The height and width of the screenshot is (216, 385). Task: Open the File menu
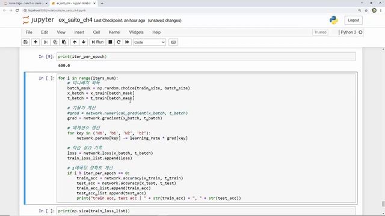29,32
